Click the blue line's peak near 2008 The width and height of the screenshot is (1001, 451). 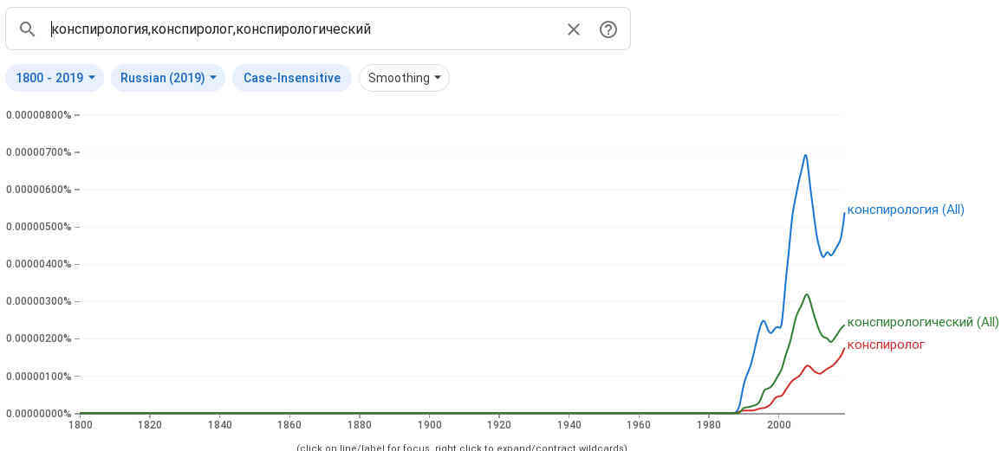tap(805, 156)
